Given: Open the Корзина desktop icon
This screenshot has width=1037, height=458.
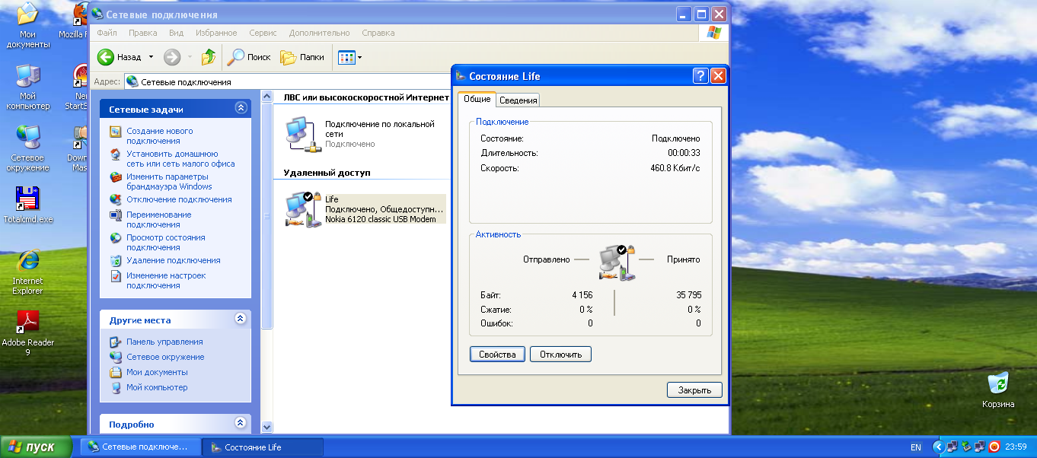Looking at the screenshot, I should coord(998,390).
